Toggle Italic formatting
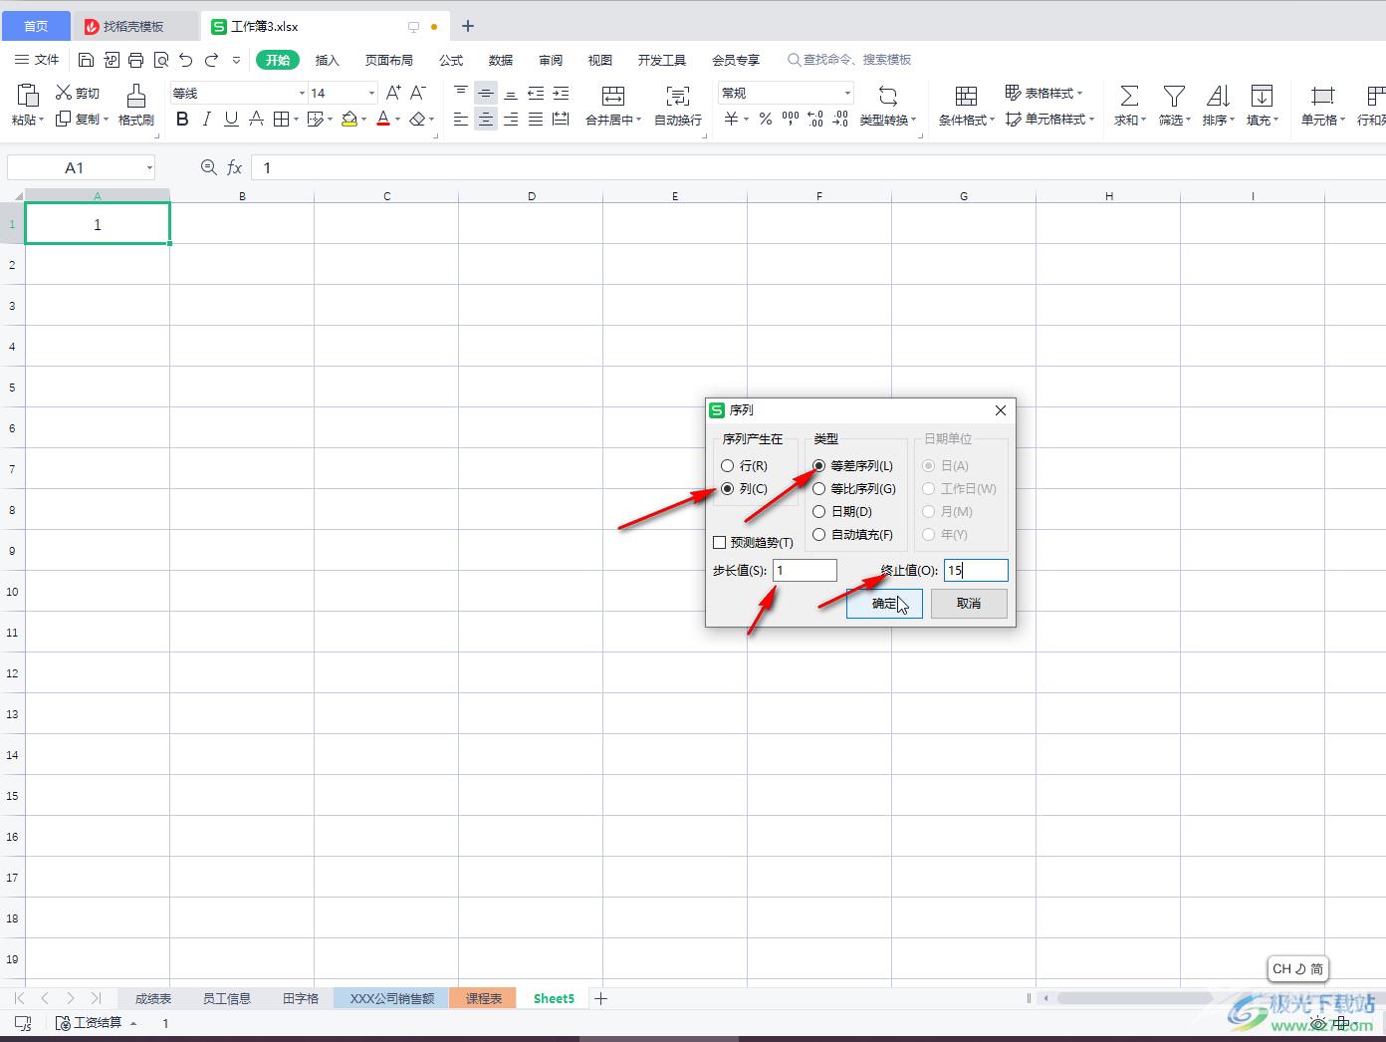The width and height of the screenshot is (1386, 1042). click(206, 119)
